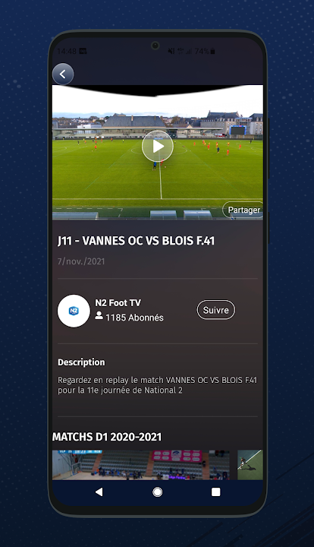This screenshot has height=547, width=314.
Task: Tap the Partager share button
Action: coord(243,210)
